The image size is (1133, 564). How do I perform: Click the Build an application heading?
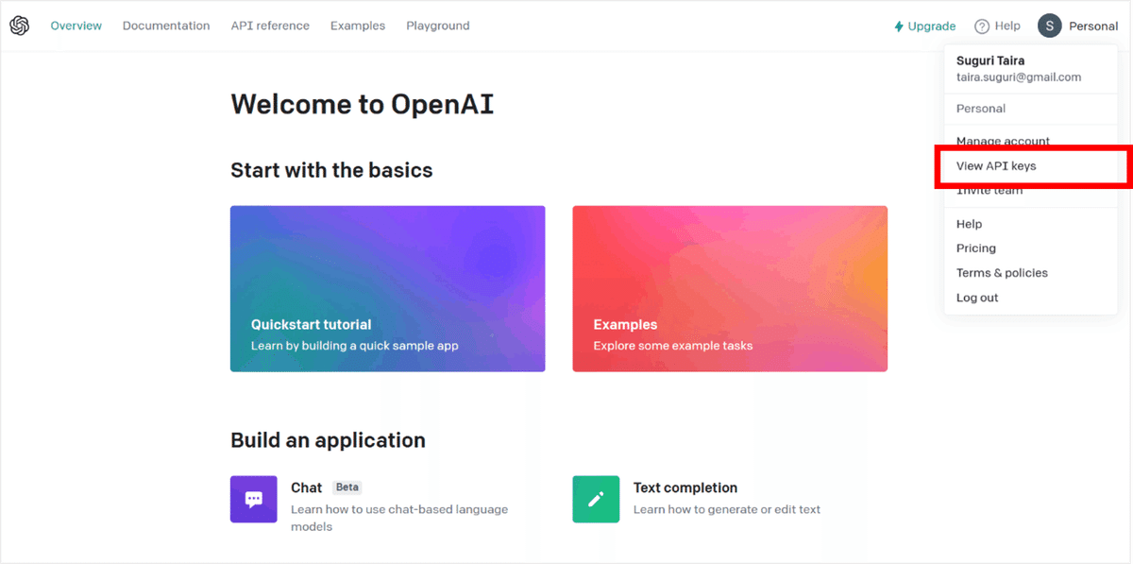point(328,440)
